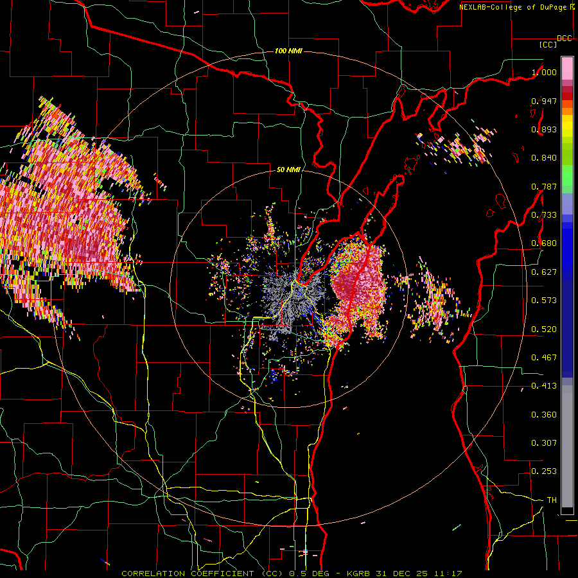Click the [CC] legend header
The width and height of the screenshot is (578, 578).
548,44
